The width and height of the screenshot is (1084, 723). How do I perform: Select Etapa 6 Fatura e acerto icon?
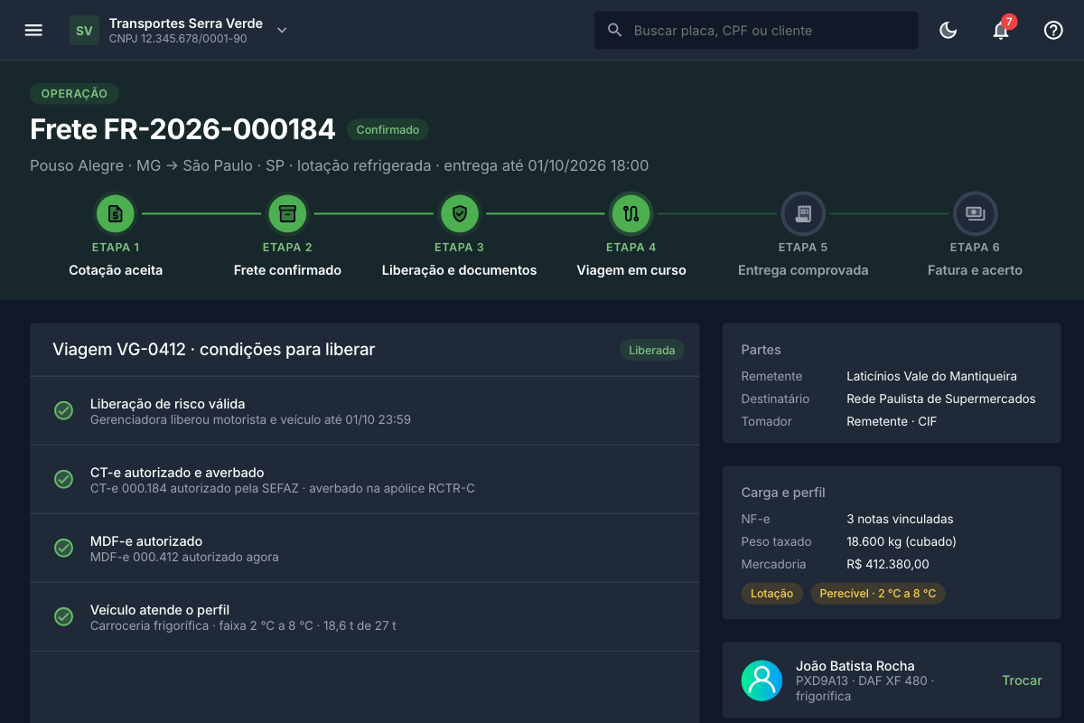[976, 214]
